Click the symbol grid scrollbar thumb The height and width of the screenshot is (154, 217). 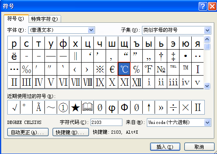tap(207, 46)
